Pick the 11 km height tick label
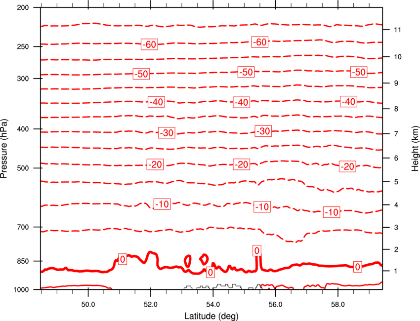The image size is (420, 321). [397, 30]
